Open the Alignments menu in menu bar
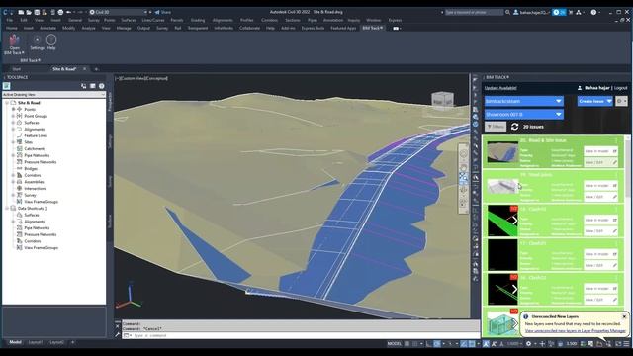The height and width of the screenshot is (356, 633). coord(223,20)
